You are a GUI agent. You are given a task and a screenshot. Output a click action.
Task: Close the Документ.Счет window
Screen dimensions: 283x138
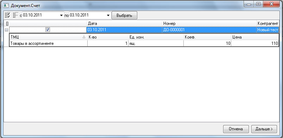(271, 4)
